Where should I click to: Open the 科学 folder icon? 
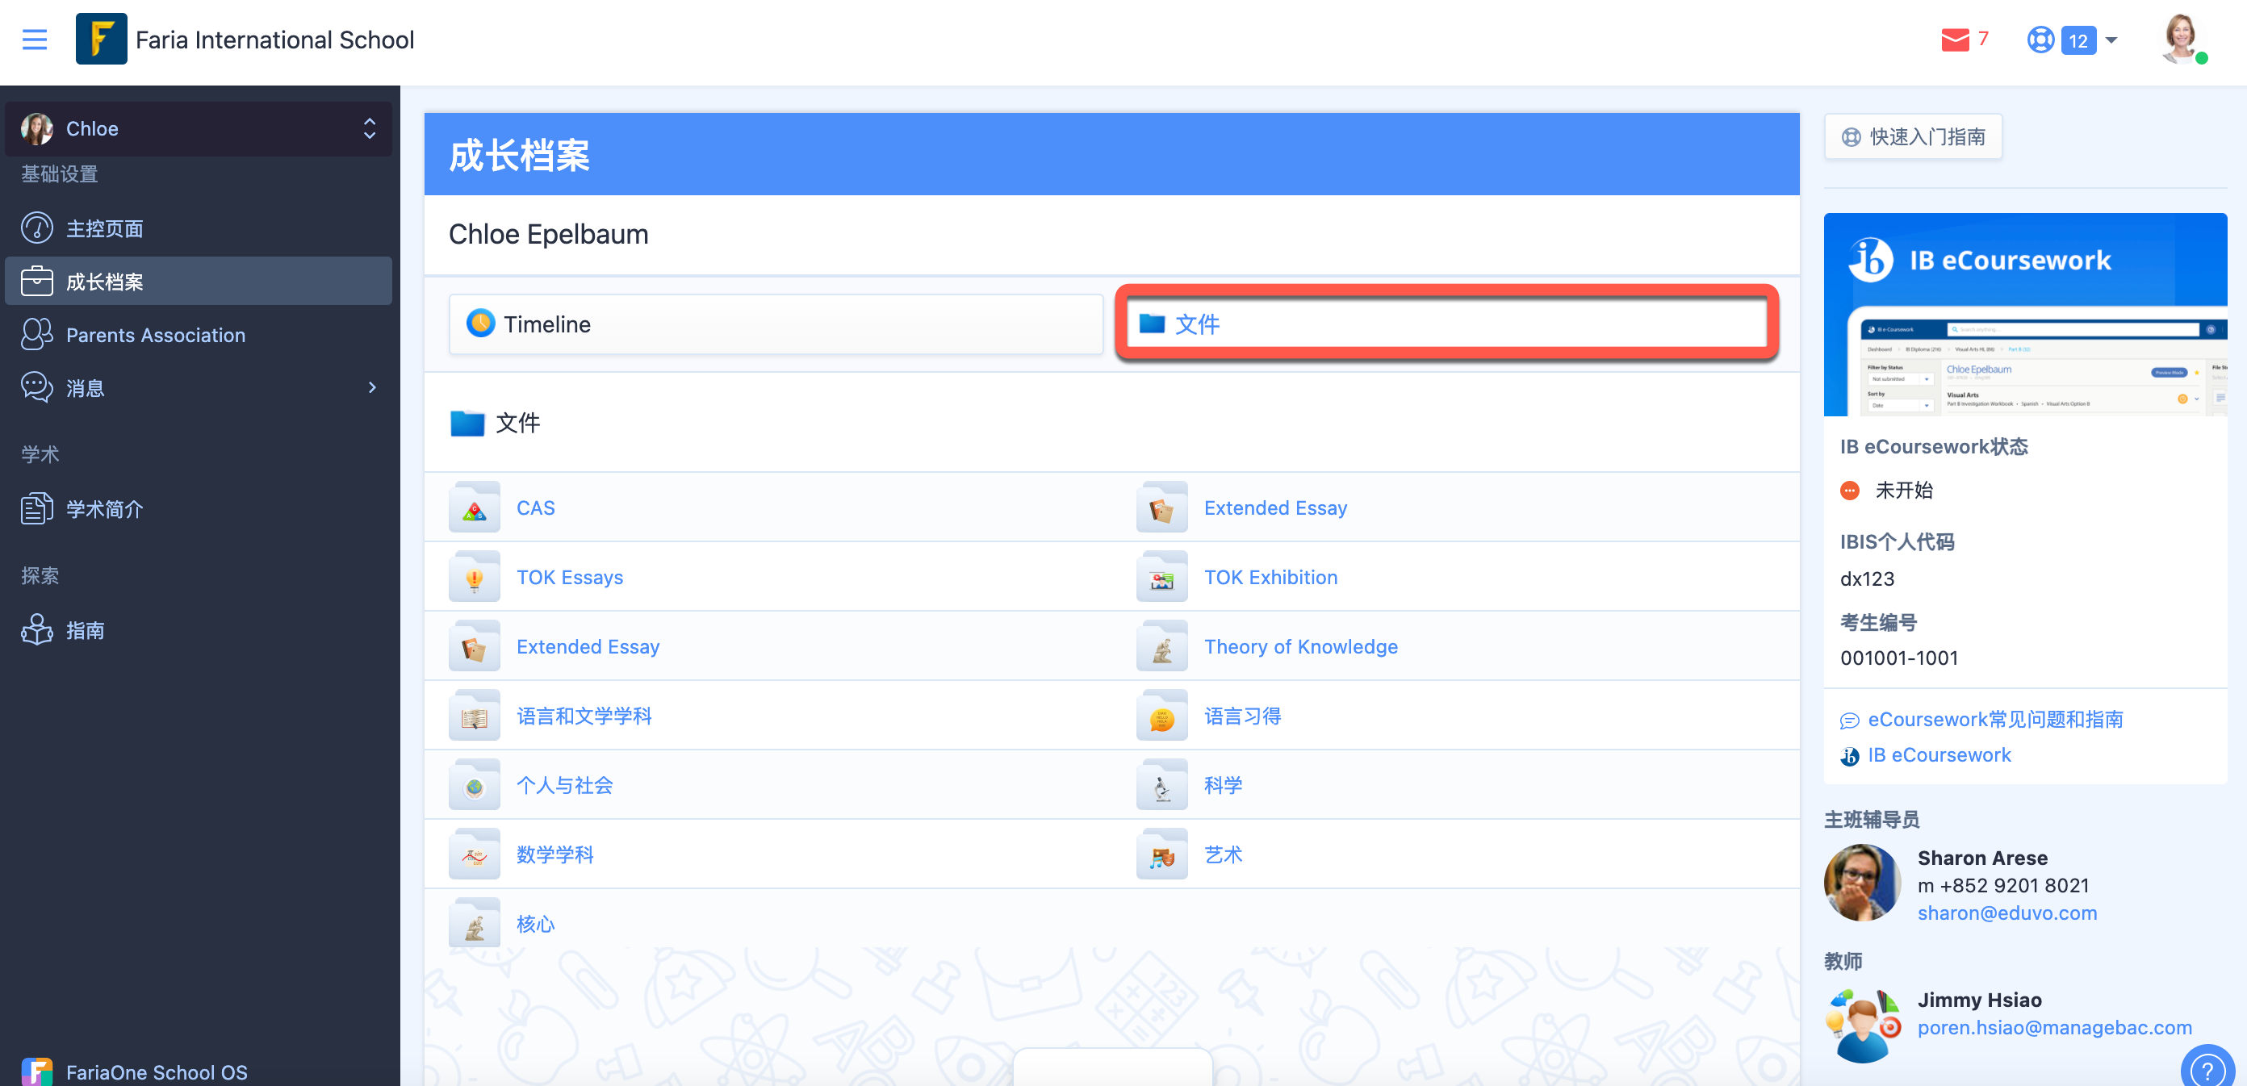click(x=1162, y=785)
